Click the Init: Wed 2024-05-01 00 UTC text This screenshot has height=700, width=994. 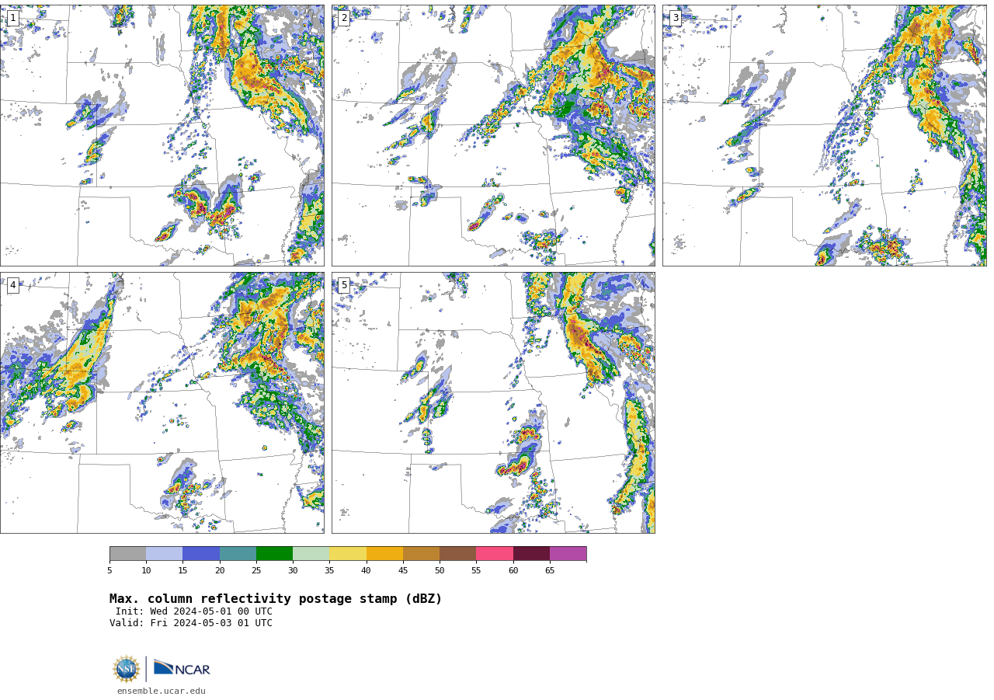click(x=194, y=611)
